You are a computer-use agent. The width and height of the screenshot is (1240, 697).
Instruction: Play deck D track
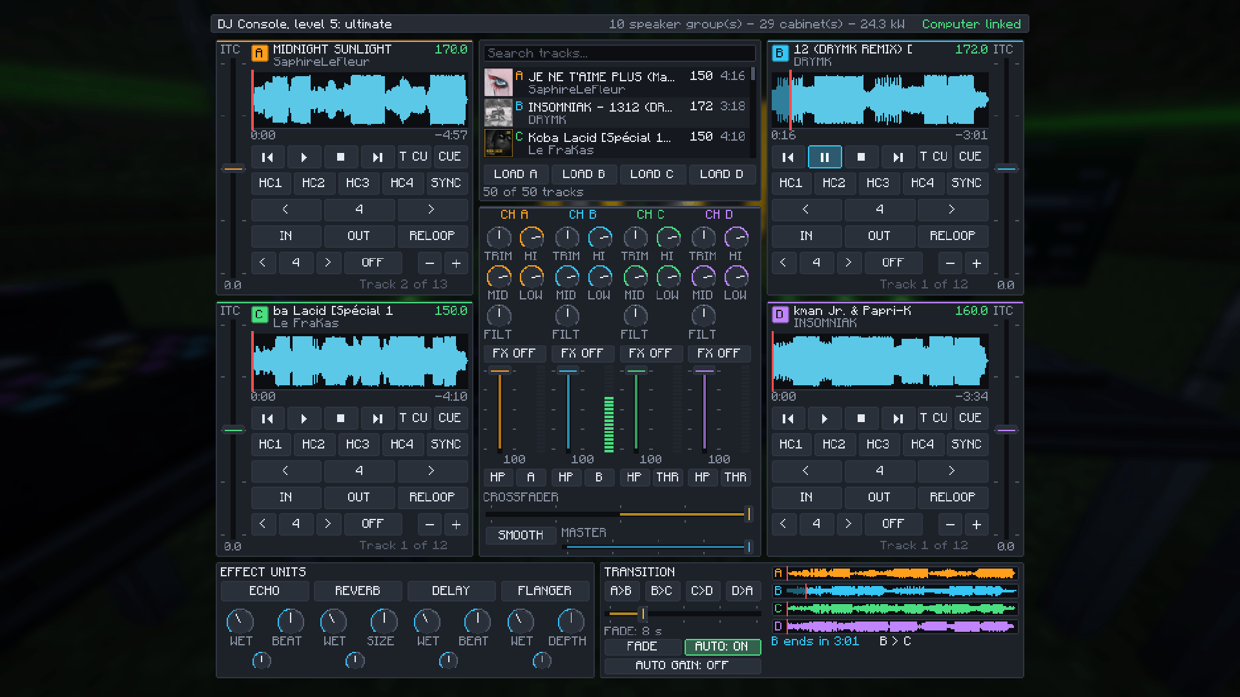824,418
